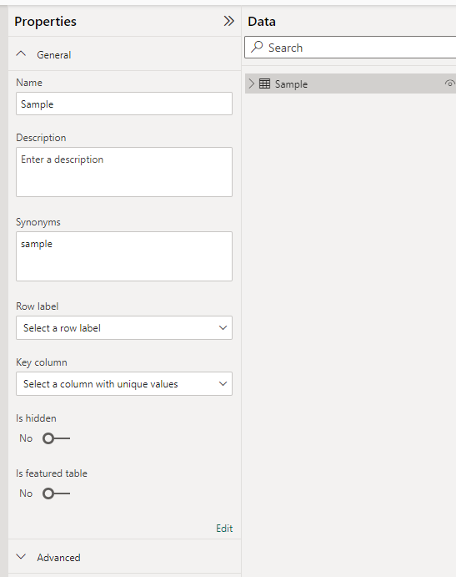Toggle the Is featured table switch
The width and height of the screenshot is (456, 577).
[x=56, y=493]
